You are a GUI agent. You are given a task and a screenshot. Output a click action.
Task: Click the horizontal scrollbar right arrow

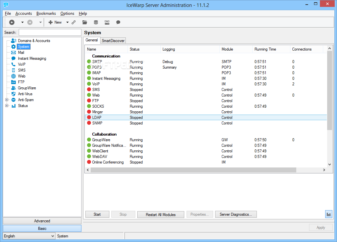[324, 170]
